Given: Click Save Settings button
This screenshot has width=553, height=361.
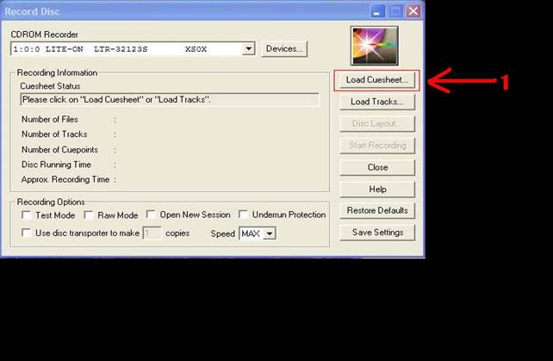Looking at the screenshot, I should pos(376,232).
